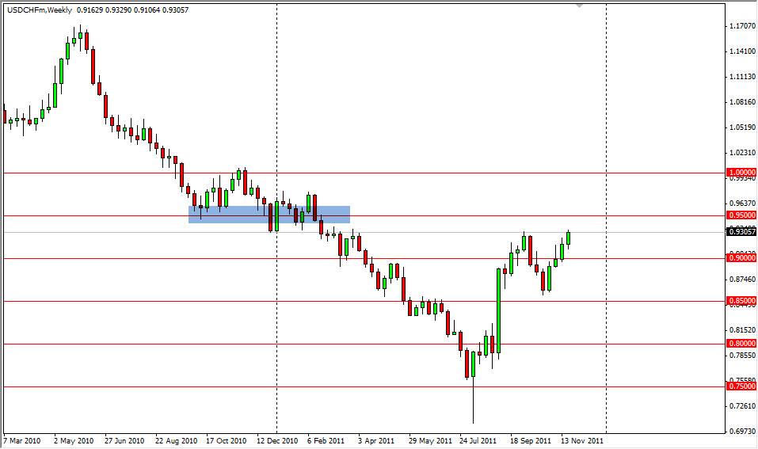Click the OHLC values beside the chart title
Image resolution: width=758 pixels, height=449 pixels.
pos(120,10)
